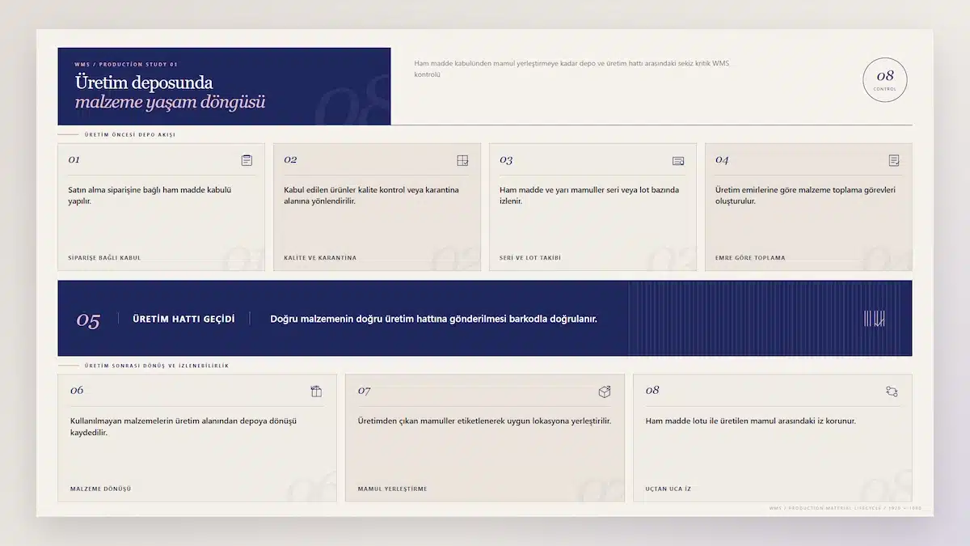Click the quality grid icon on card 02

coord(462,160)
